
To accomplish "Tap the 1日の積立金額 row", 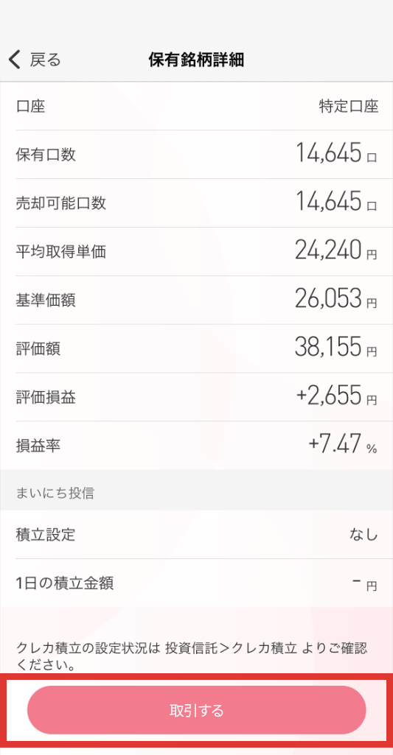I will [196, 583].
